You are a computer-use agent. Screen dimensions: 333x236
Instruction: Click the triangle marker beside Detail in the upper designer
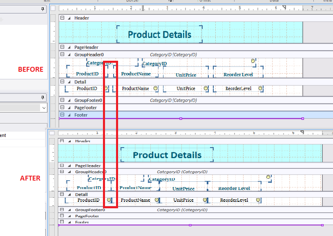tap(69, 82)
